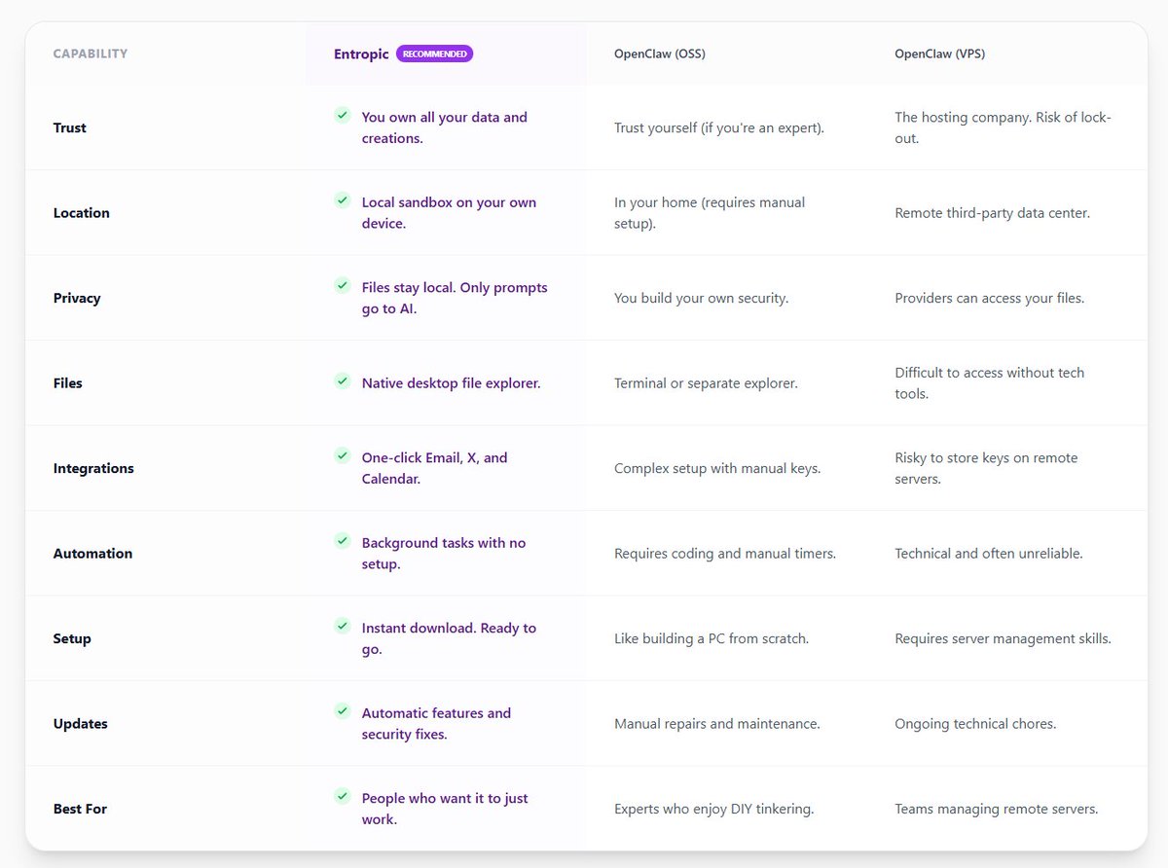Click the Automation row label
Viewport: 1168px width, 868px height.
click(92, 554)
